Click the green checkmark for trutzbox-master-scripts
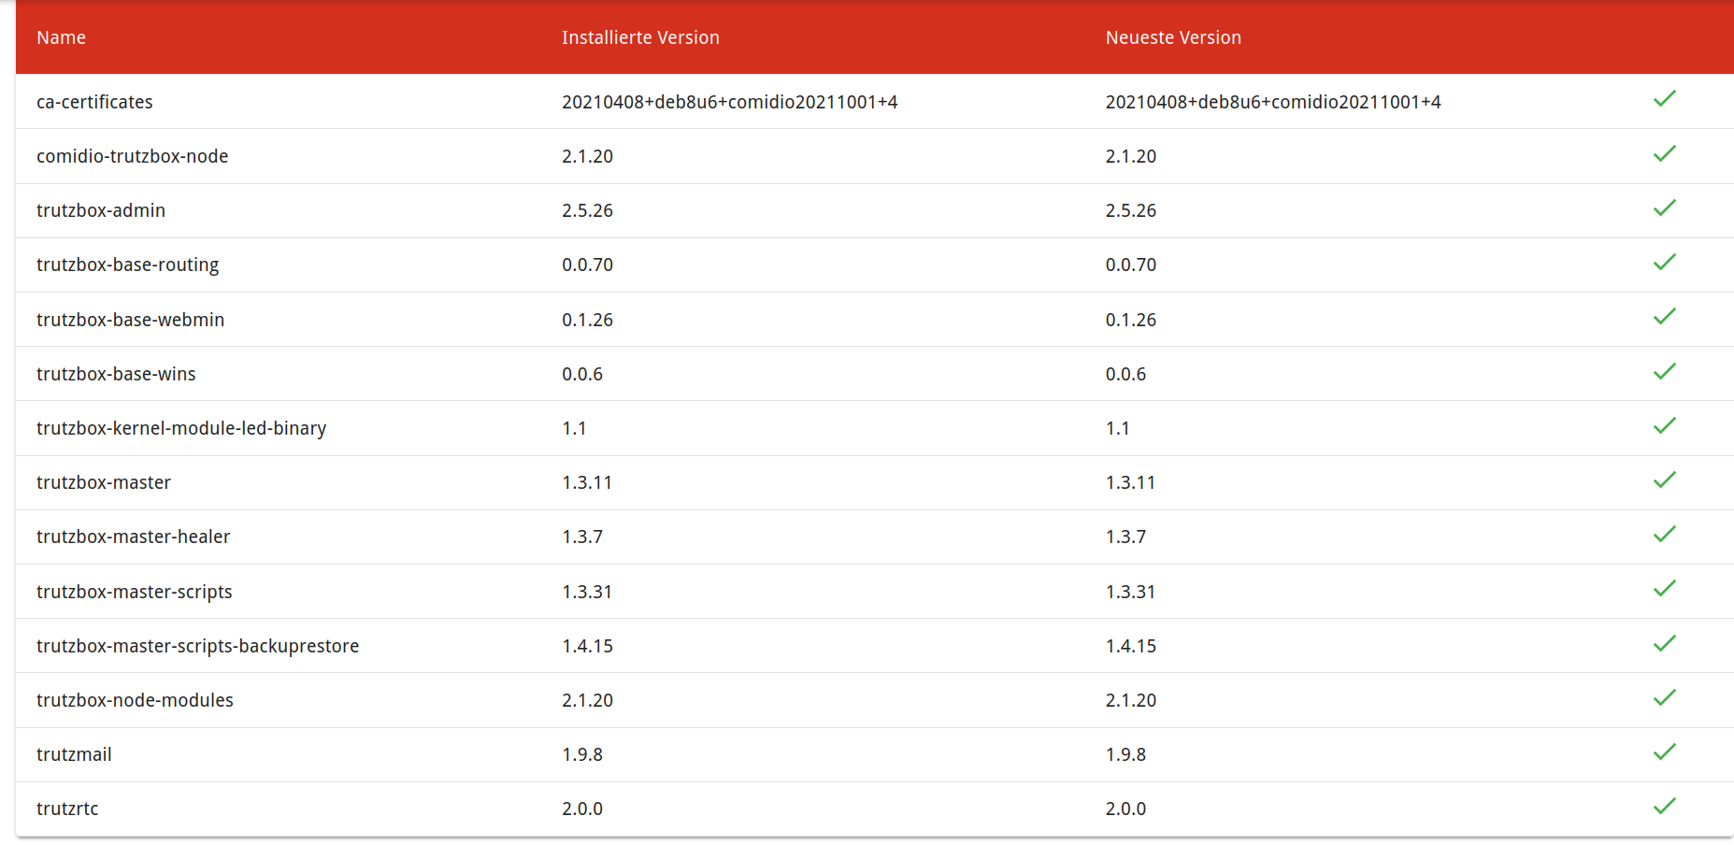Screen dimensions: 1734x845 1665,589
